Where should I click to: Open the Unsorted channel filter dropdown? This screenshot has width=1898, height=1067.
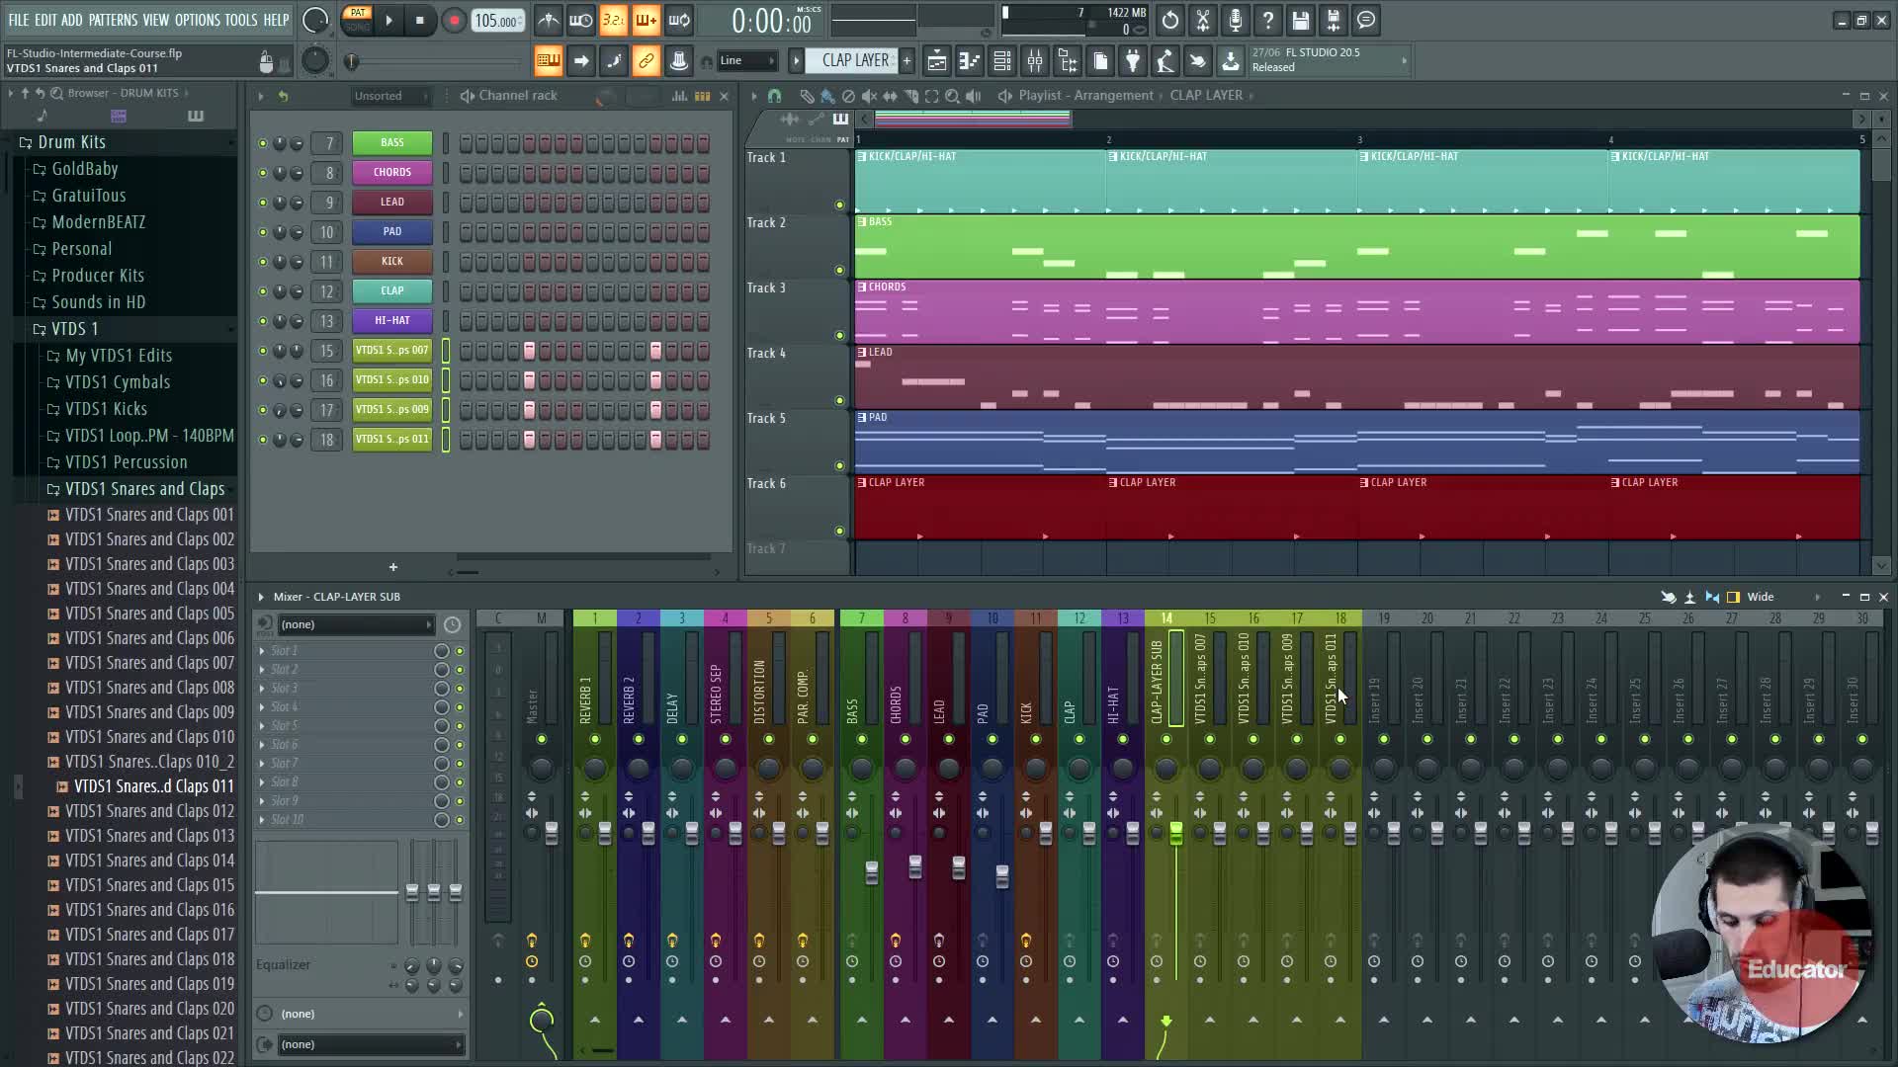(x=391, y=96)
